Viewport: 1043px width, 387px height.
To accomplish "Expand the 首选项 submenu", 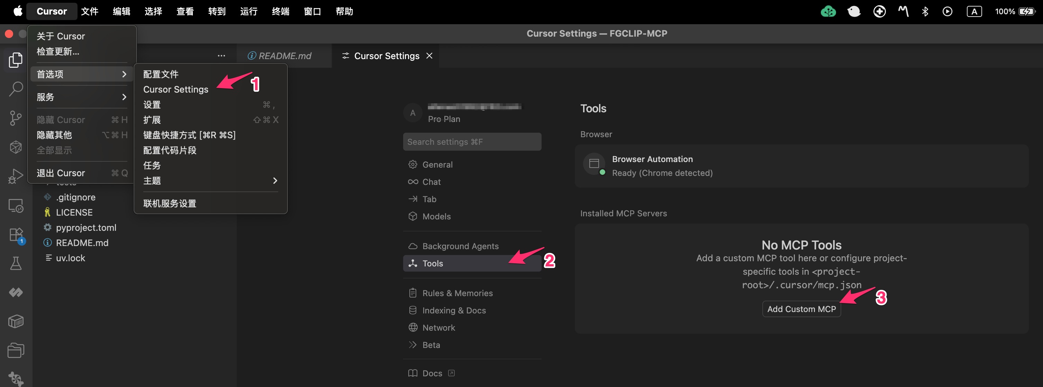I will [81, 74].
